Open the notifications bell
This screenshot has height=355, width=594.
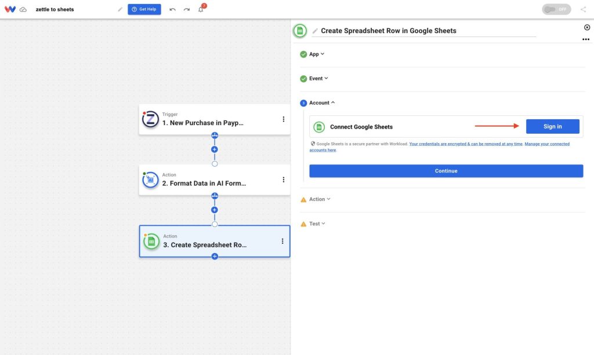(x=201, y=9)
